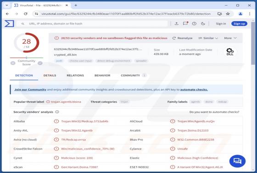Click alert icon next to Bkav Pro detection
The height and width of the screenshot is (173, 257).
pos(173,140)
